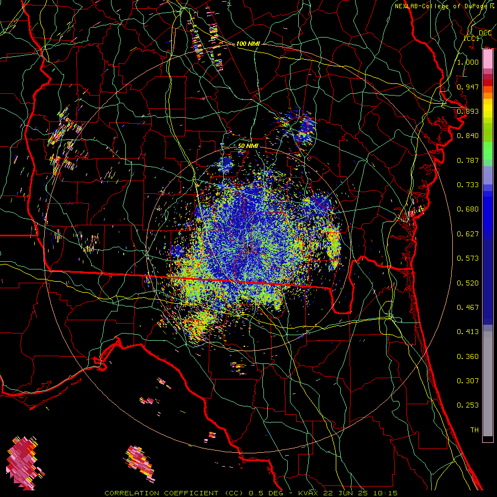Click the TH legend label

pyautogui.click(x=474, y=430)
